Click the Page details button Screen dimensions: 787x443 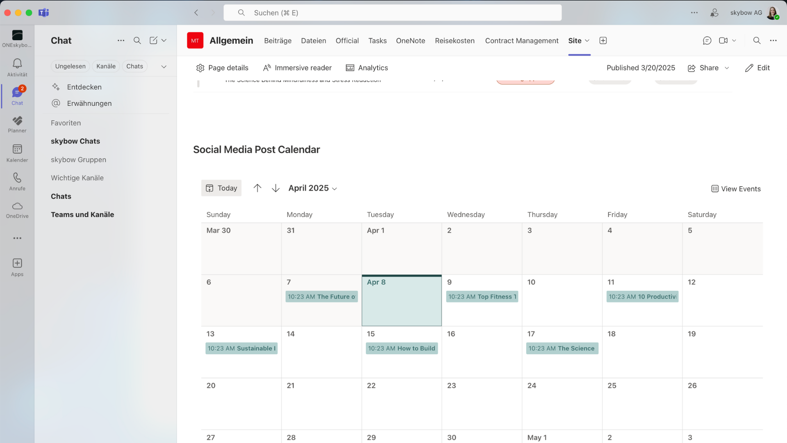[x=222, y=68]
